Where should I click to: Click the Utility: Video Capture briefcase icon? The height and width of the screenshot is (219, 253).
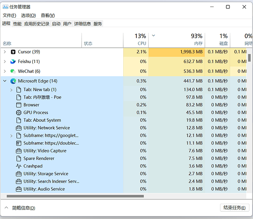pyautogui.click(x=19, y=151)
